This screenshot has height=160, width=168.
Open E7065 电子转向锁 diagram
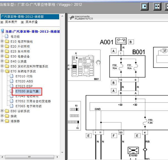[29, 106]
